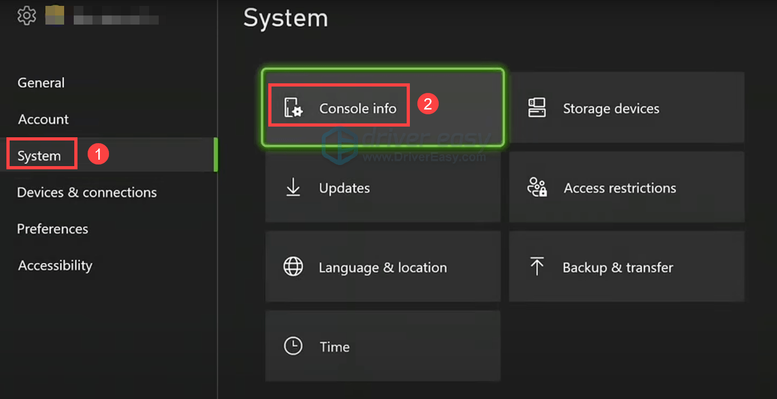Click the red step 1 badge
This screenshot has height=399, width=777.
coord(98,155)
